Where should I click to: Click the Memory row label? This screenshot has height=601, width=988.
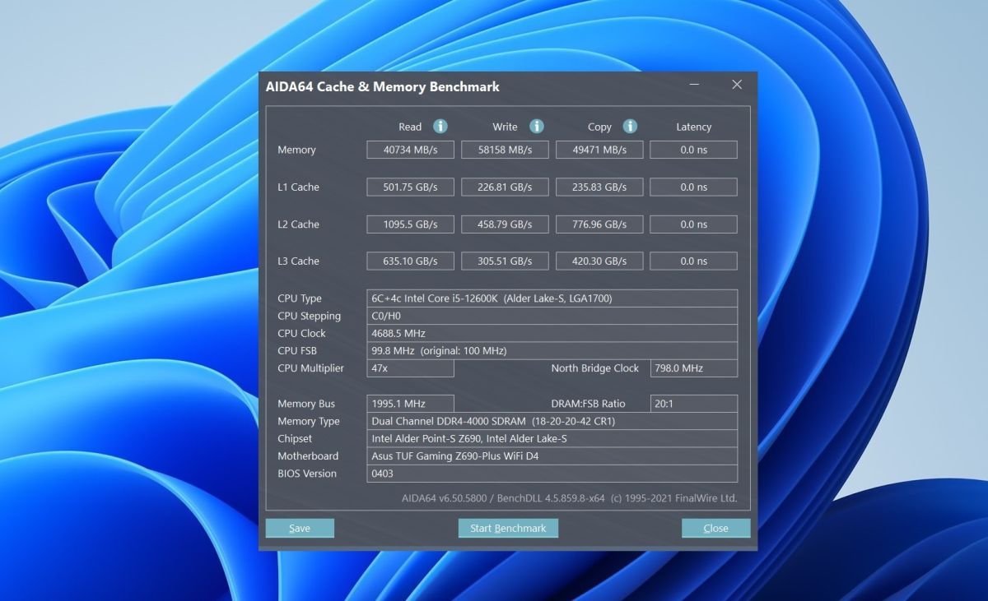coord(296,150)
